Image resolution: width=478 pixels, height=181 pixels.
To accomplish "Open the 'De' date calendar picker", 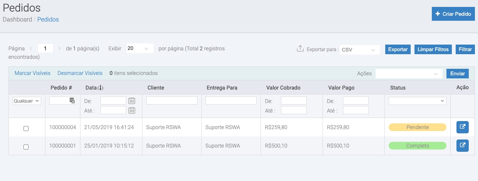I will point(132,101).
